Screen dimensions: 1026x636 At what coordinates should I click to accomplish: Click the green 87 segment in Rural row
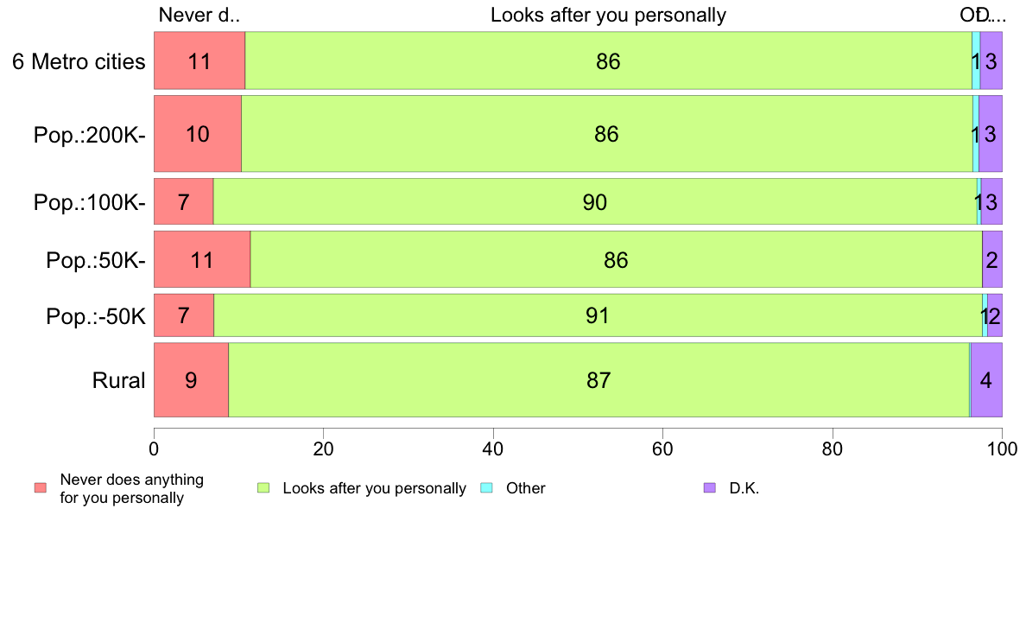click(598, 380)
